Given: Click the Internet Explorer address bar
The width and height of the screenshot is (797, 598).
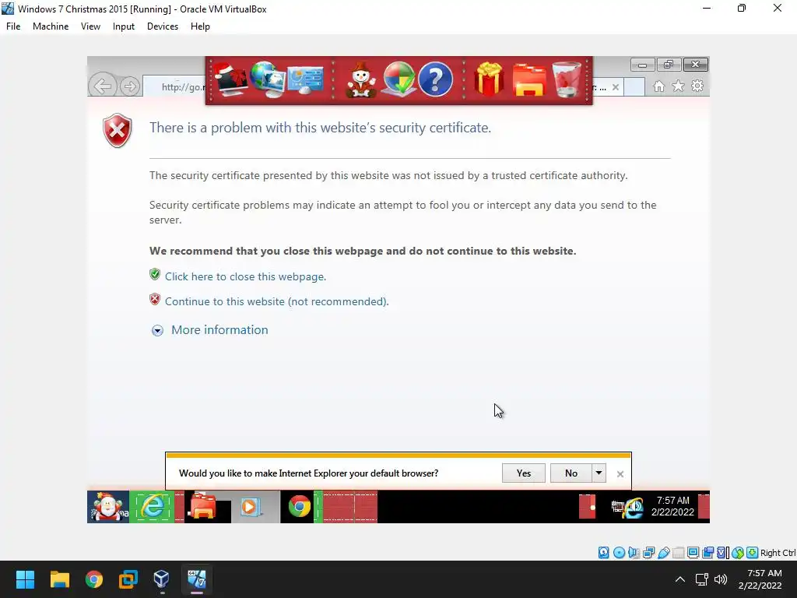Looking at the screenshot, I should click(x=175, y=86).
